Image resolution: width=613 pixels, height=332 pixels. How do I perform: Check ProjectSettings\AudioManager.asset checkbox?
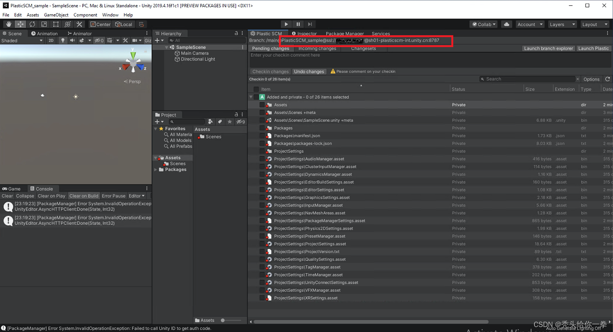(x=262, y=159)
